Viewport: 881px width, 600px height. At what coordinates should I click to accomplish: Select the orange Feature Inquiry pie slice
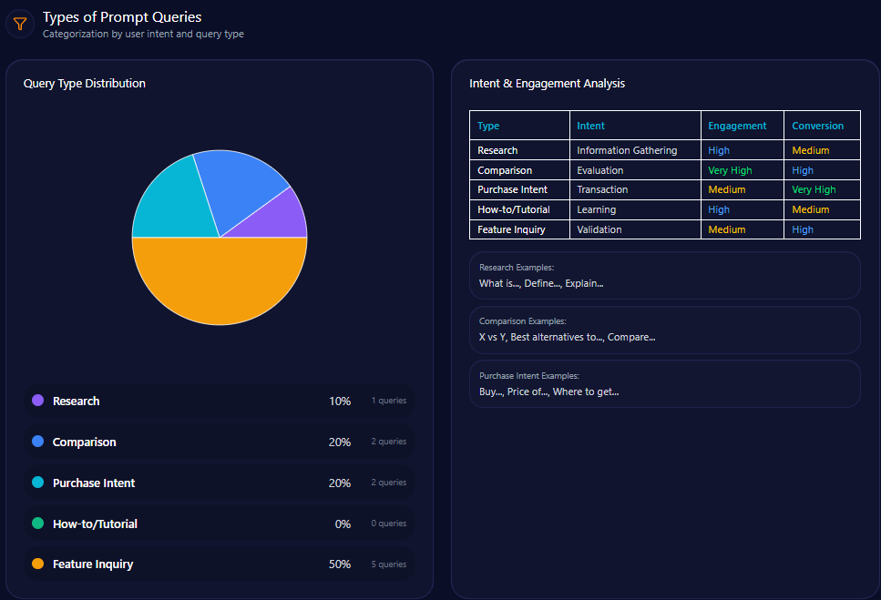point(220,282)
